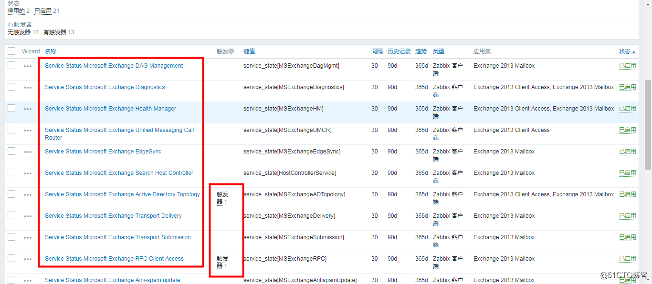This screenshot has height=284, width=652.
Task: Sort by 状态 column with arrow
Action: tap(628, 51)
